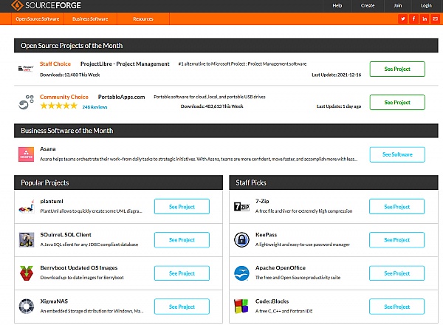Click the KeePass lock icon

tap(241, 239)
